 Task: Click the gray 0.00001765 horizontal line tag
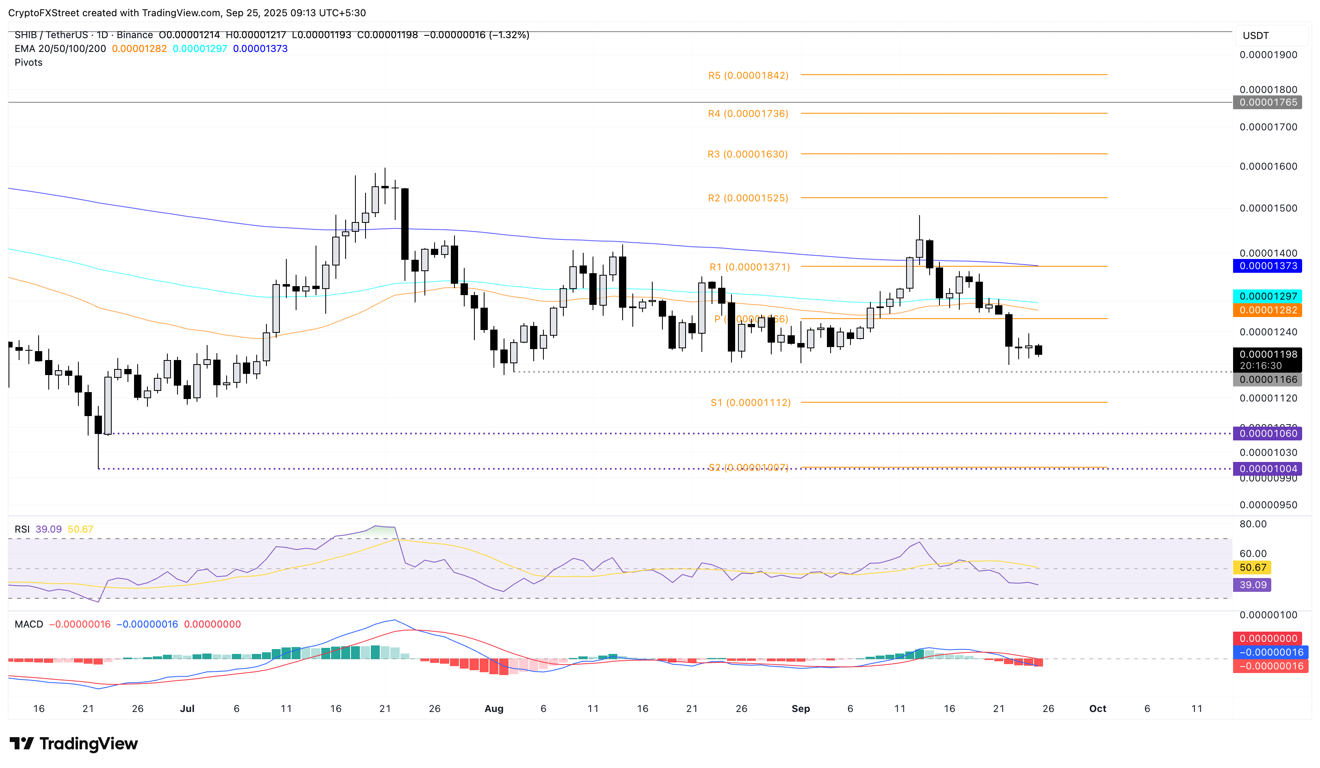[1268, 103]
